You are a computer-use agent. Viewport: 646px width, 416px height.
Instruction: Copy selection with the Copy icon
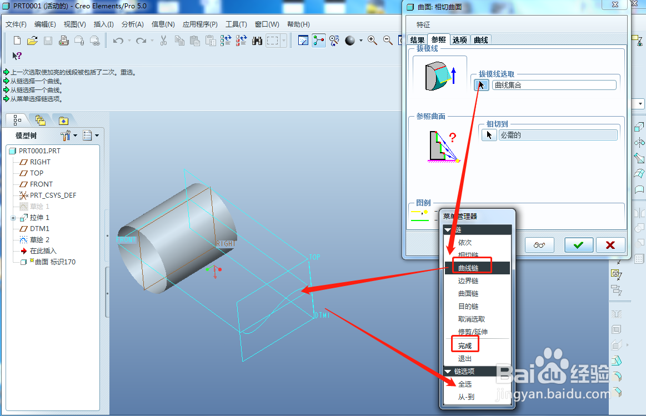click(179, 41)
